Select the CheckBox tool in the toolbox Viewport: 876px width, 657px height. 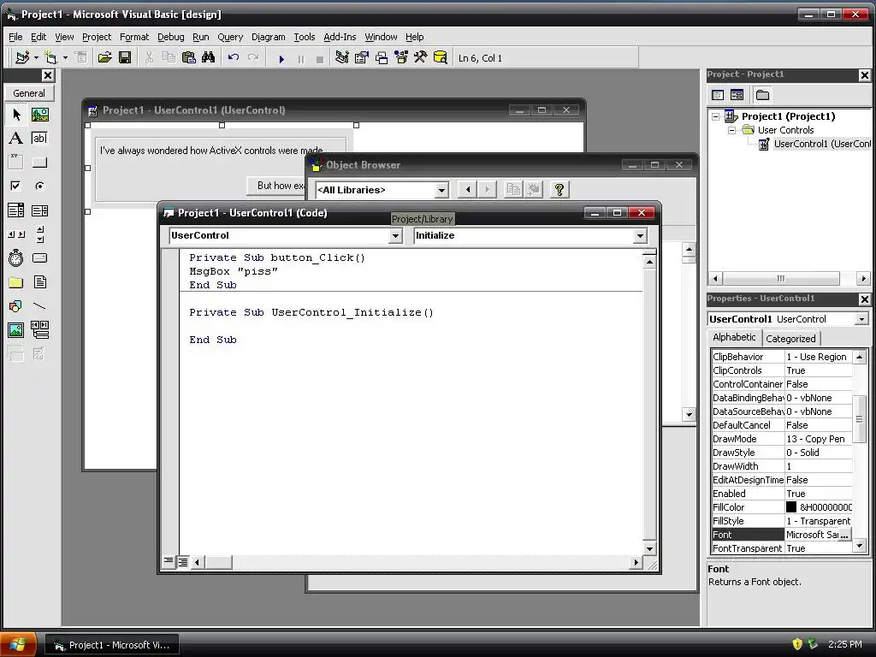coord(16,186)
